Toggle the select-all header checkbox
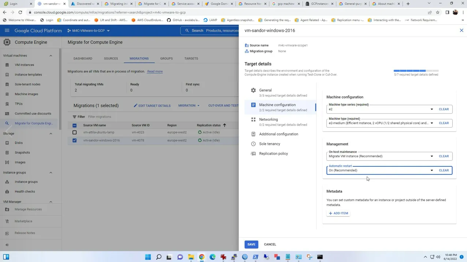 click(75, 125)
